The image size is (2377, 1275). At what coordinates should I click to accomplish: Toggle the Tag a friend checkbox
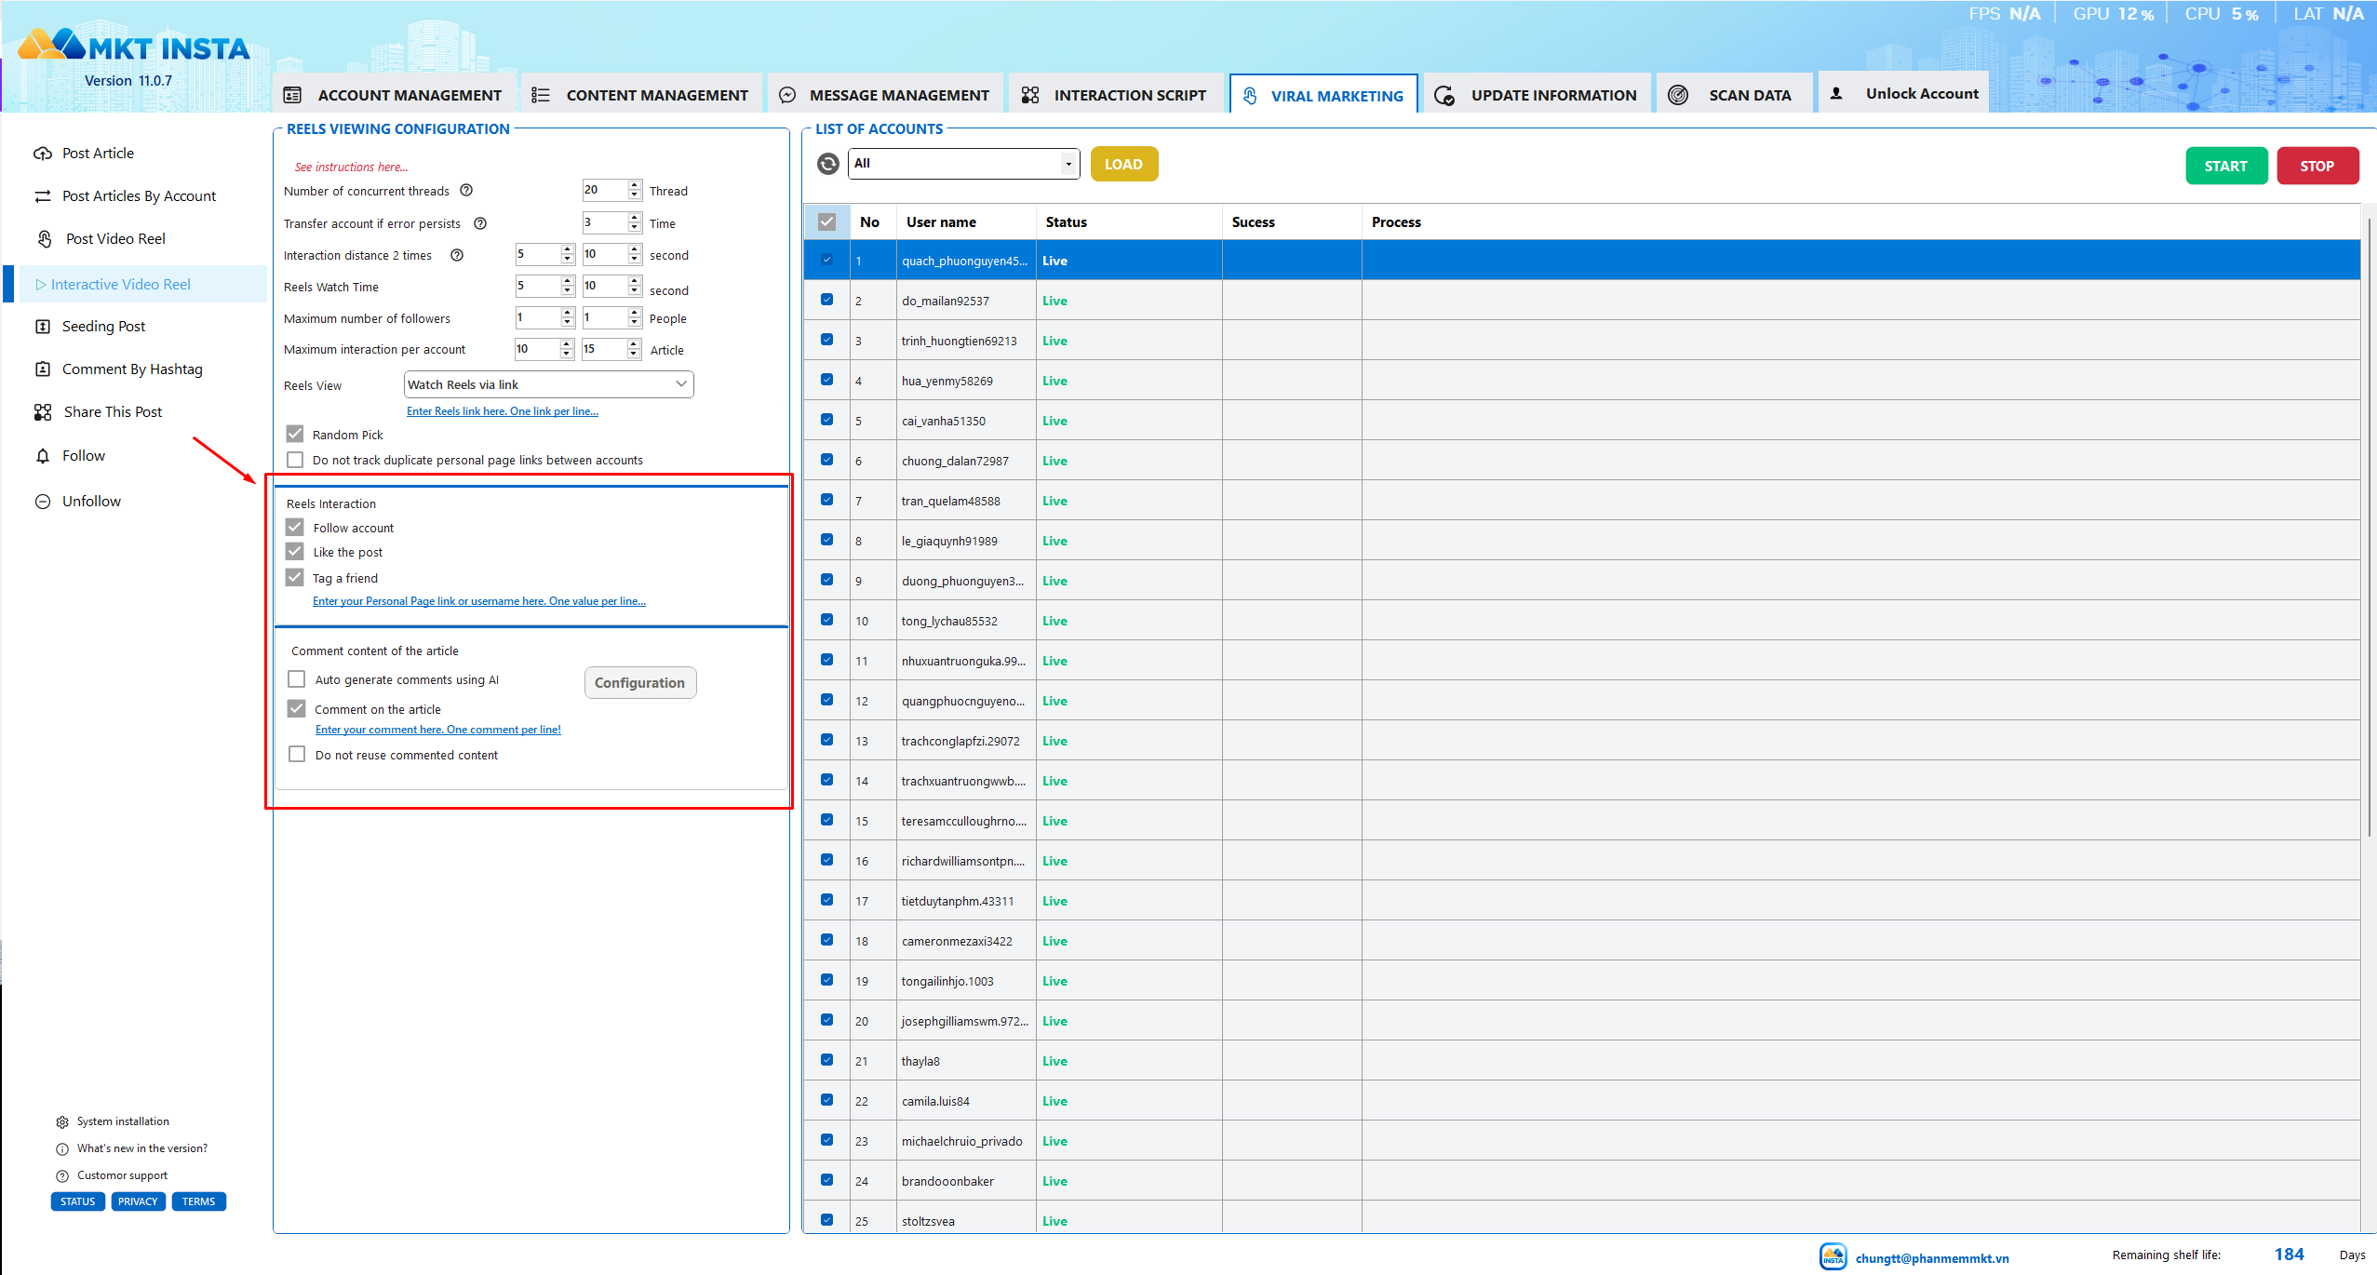click(295, 578)
